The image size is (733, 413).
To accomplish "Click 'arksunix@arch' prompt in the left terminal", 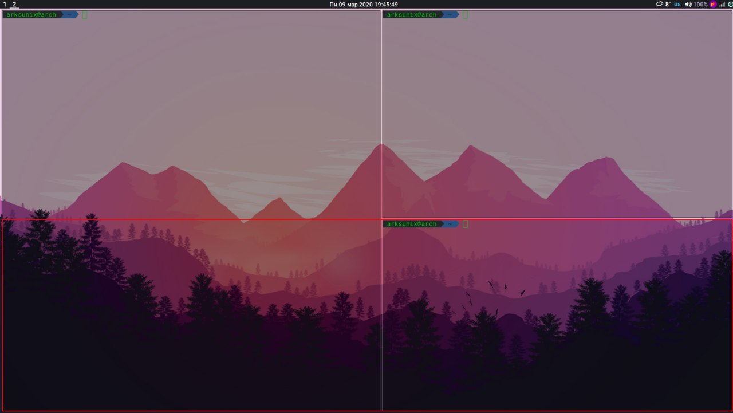I will (x=31, y=15).
